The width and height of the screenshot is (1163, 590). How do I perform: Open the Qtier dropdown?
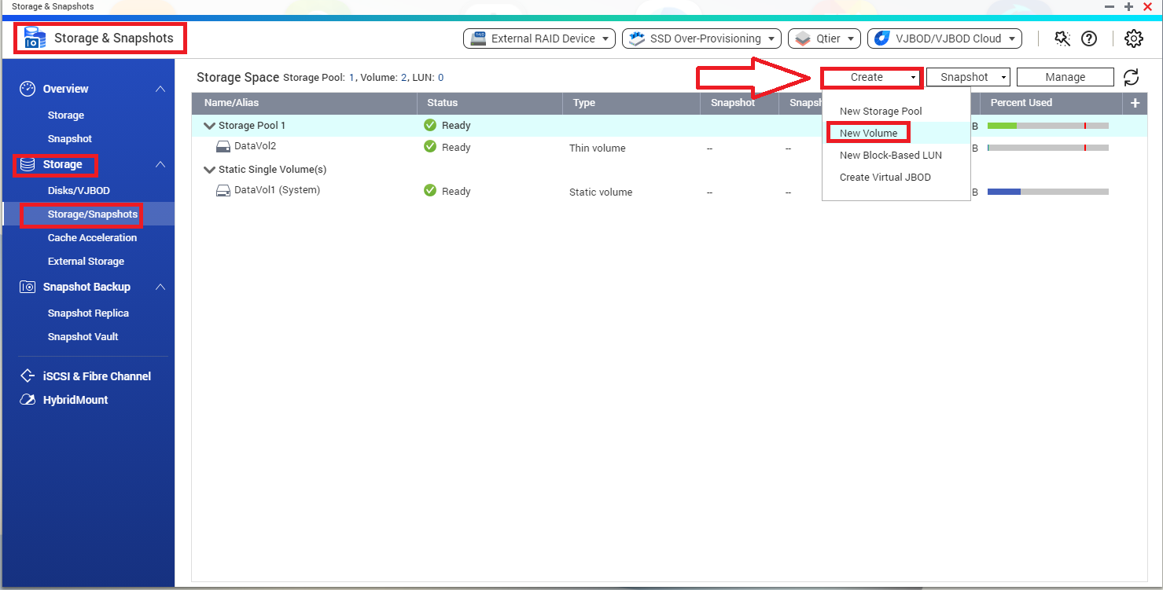[824, 38]
